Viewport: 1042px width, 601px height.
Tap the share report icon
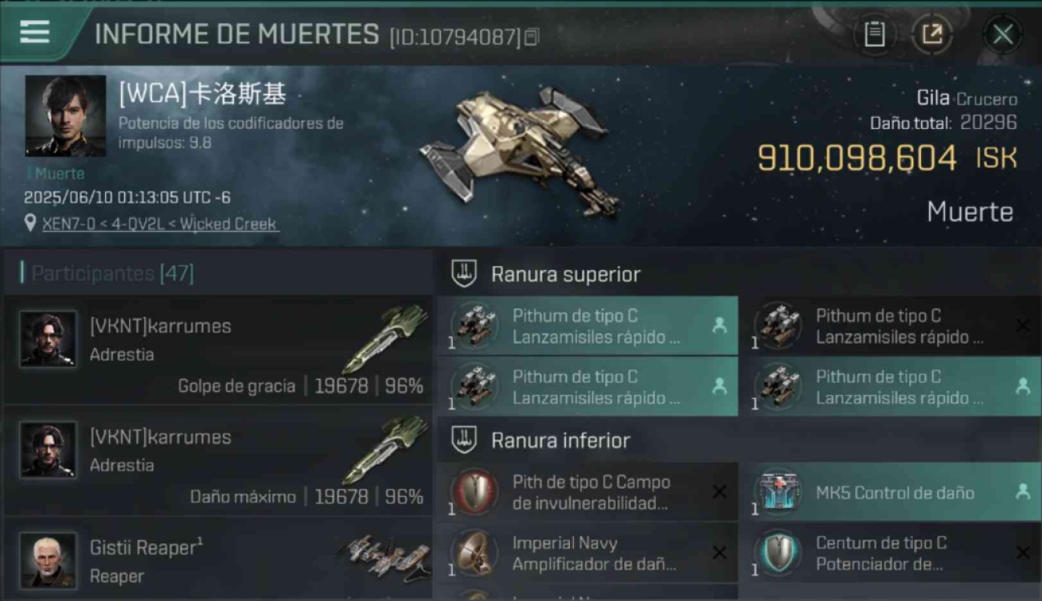[x=932, y=34]
